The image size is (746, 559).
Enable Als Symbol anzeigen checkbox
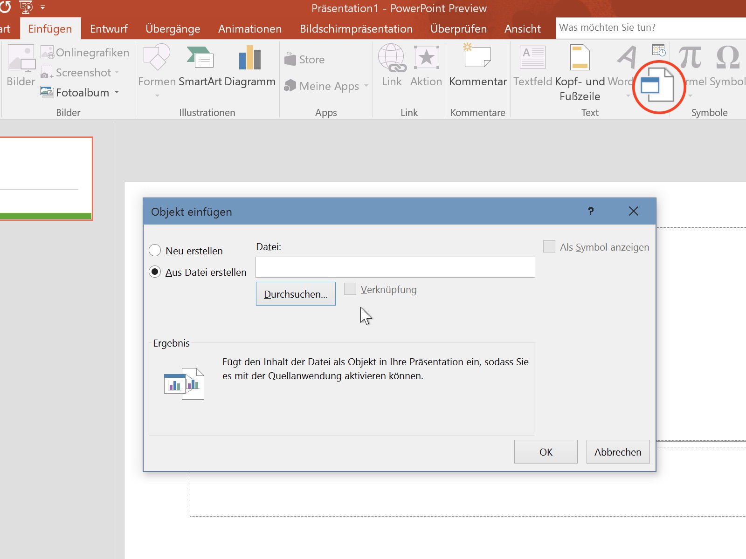click(x=549, y=246)
